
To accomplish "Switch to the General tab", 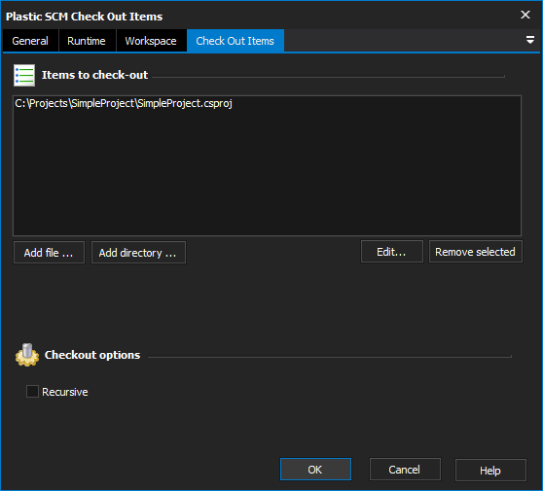I will click(30, 41).
